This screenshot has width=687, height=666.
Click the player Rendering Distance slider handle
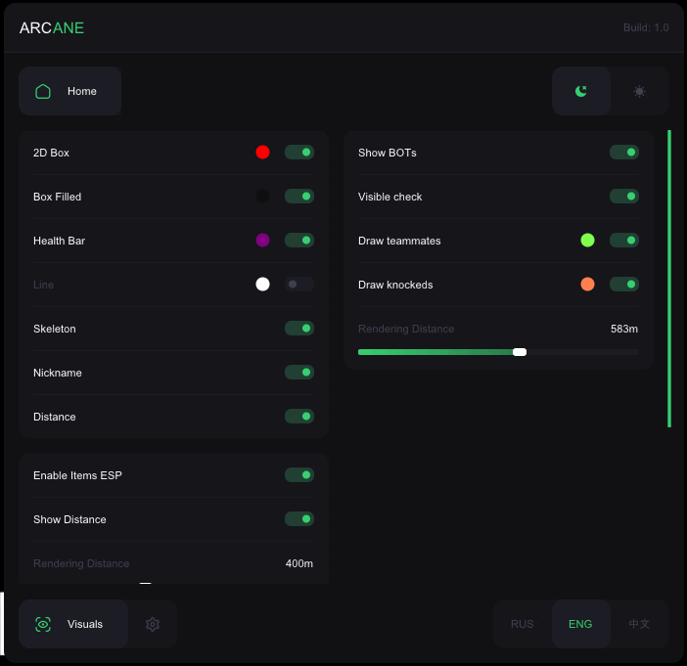(520, 352)
